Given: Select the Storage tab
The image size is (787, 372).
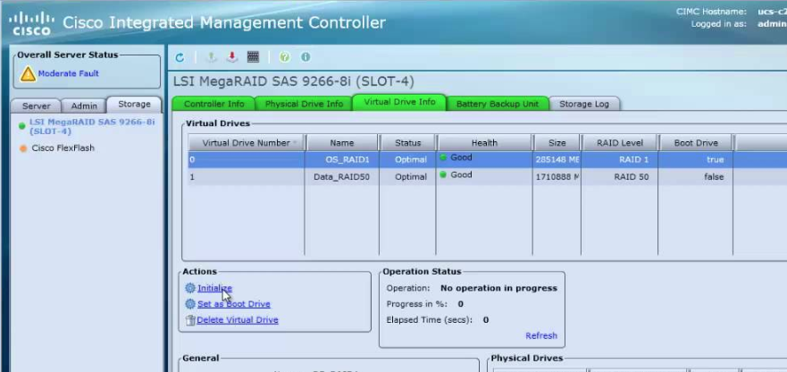Looking at the screenshot, I should (x=134, y=104).
